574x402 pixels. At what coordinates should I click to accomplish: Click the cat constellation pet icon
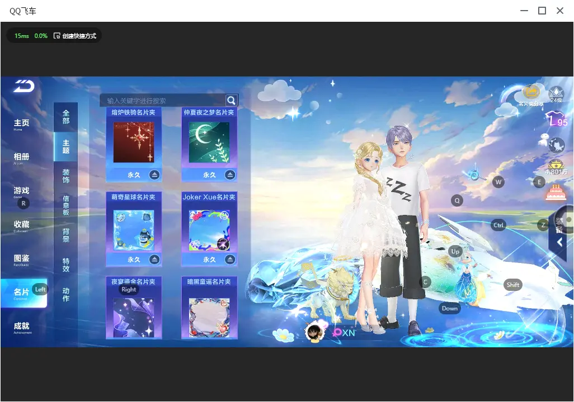pos(557,145)
